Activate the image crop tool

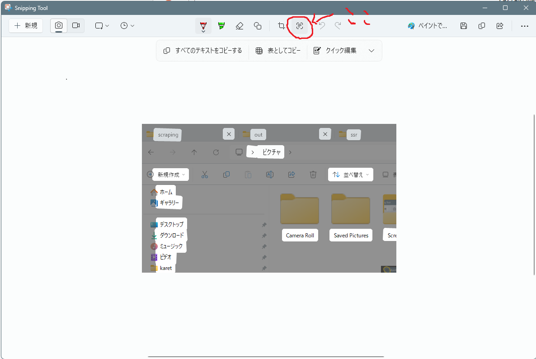click(x=282, y=26)
